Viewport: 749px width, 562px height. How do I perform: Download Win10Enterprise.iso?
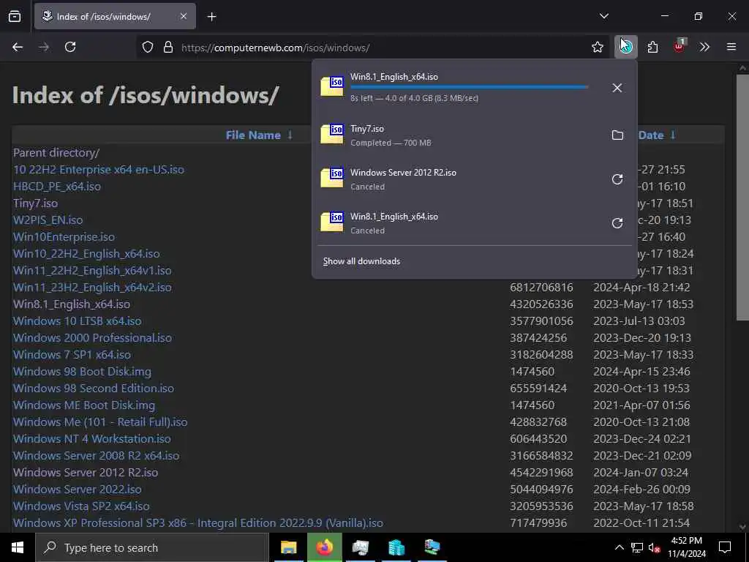(x=64, y=236)
